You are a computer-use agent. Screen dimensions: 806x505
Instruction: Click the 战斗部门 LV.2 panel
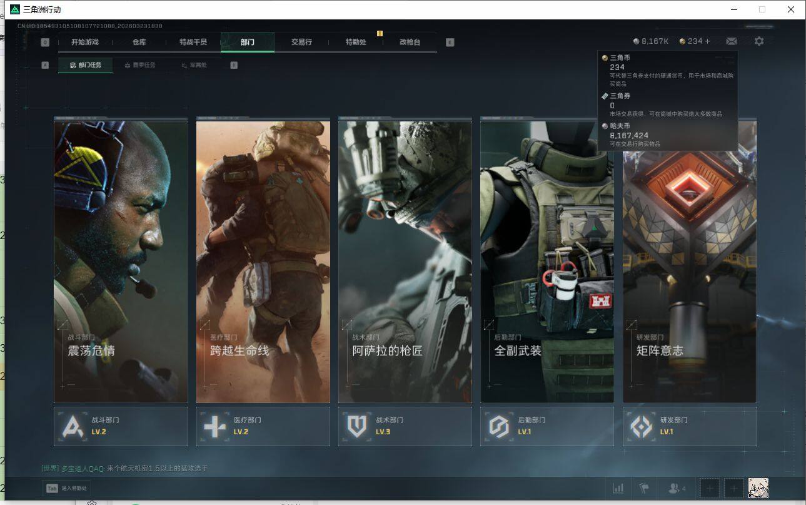[121, 426]
